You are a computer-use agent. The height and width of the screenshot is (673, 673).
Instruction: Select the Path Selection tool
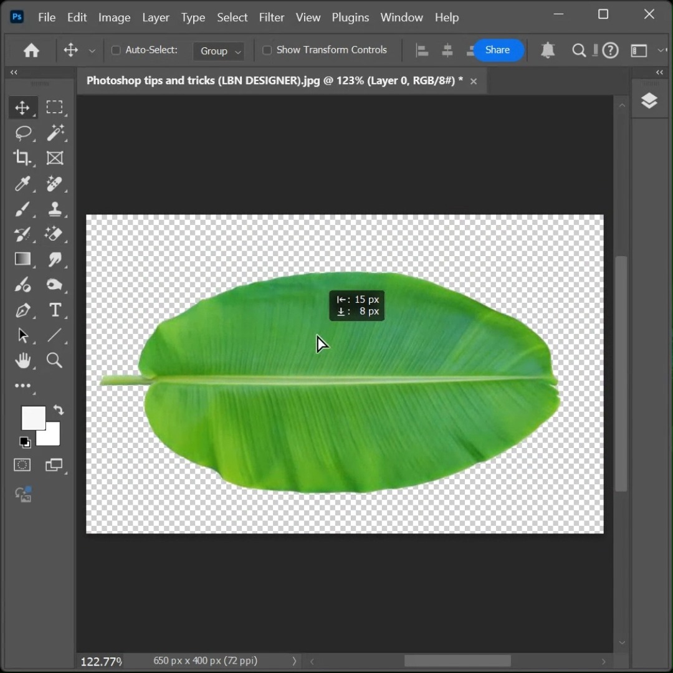(x=22, y=335)
